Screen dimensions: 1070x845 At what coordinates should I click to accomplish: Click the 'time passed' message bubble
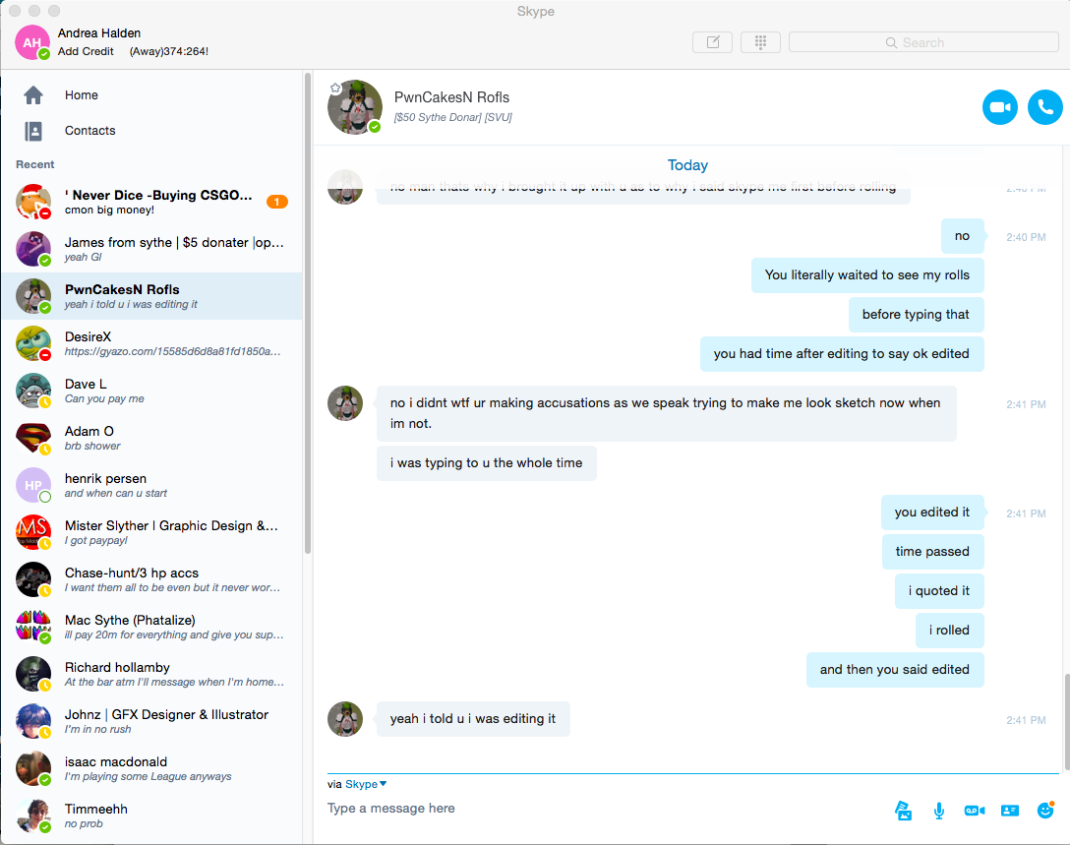coord(932,552)
